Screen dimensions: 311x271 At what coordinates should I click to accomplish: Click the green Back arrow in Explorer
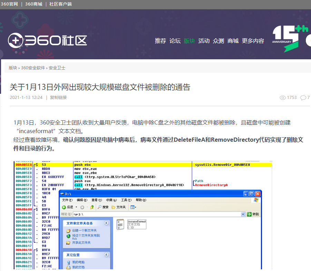pos(64,207)
